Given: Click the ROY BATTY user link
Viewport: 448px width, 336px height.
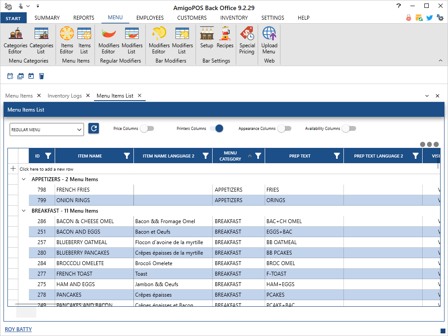Looking at the screenshot, I should (x=18, y=329).
